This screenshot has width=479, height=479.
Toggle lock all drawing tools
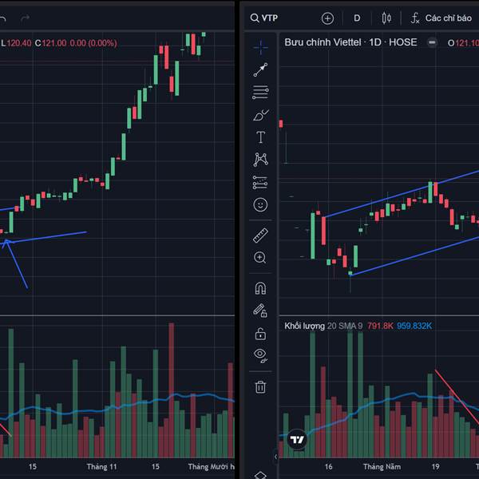(260, 334)
